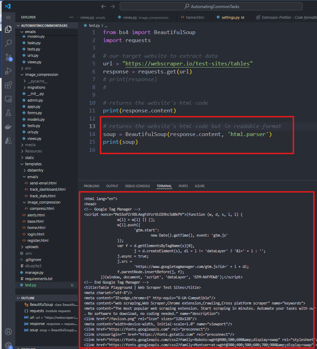Collapse the emails folder at top
Image resolution: width=317 pixels, height=349 pixels.
pyautogui.click(x=47, y=32)
